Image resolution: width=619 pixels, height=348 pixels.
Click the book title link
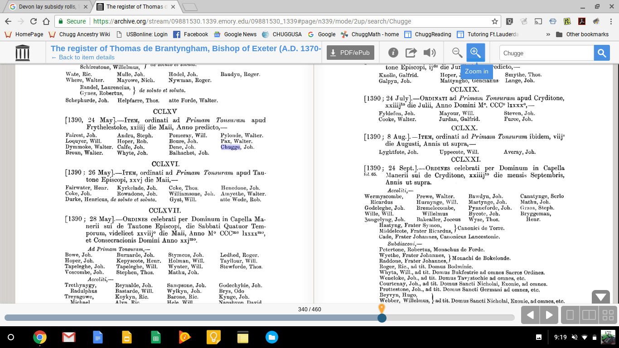click(x=186, y=48)
